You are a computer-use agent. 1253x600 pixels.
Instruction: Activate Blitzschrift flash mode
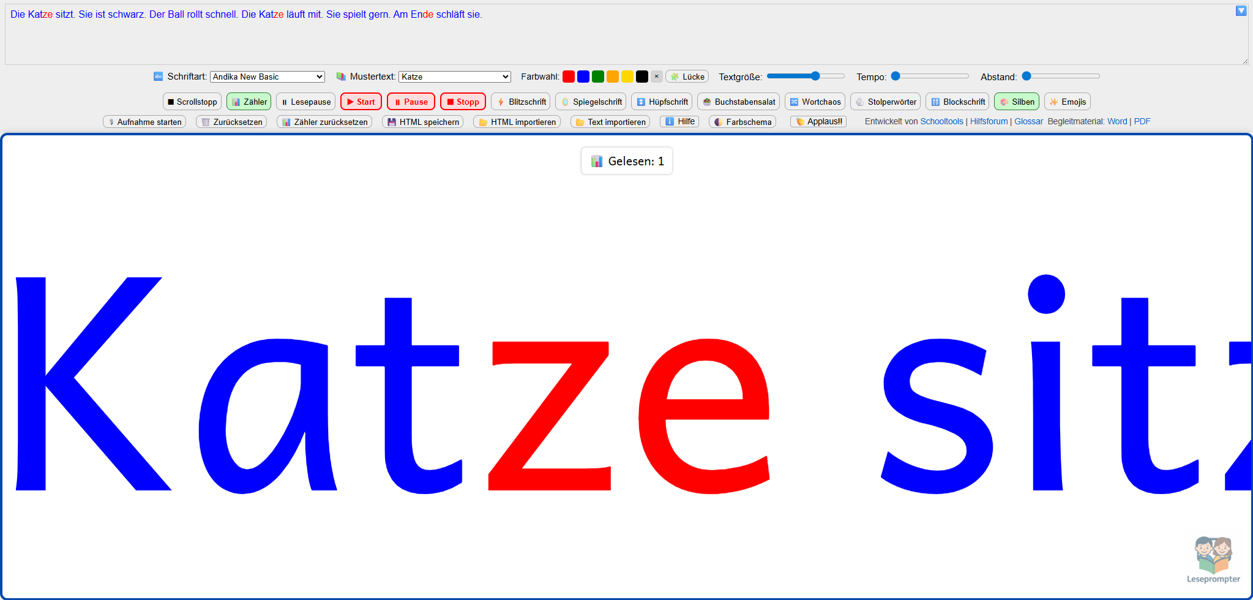pos(520,102)
